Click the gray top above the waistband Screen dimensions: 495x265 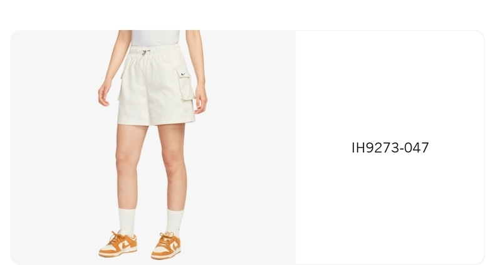click(x=155, y=38)
